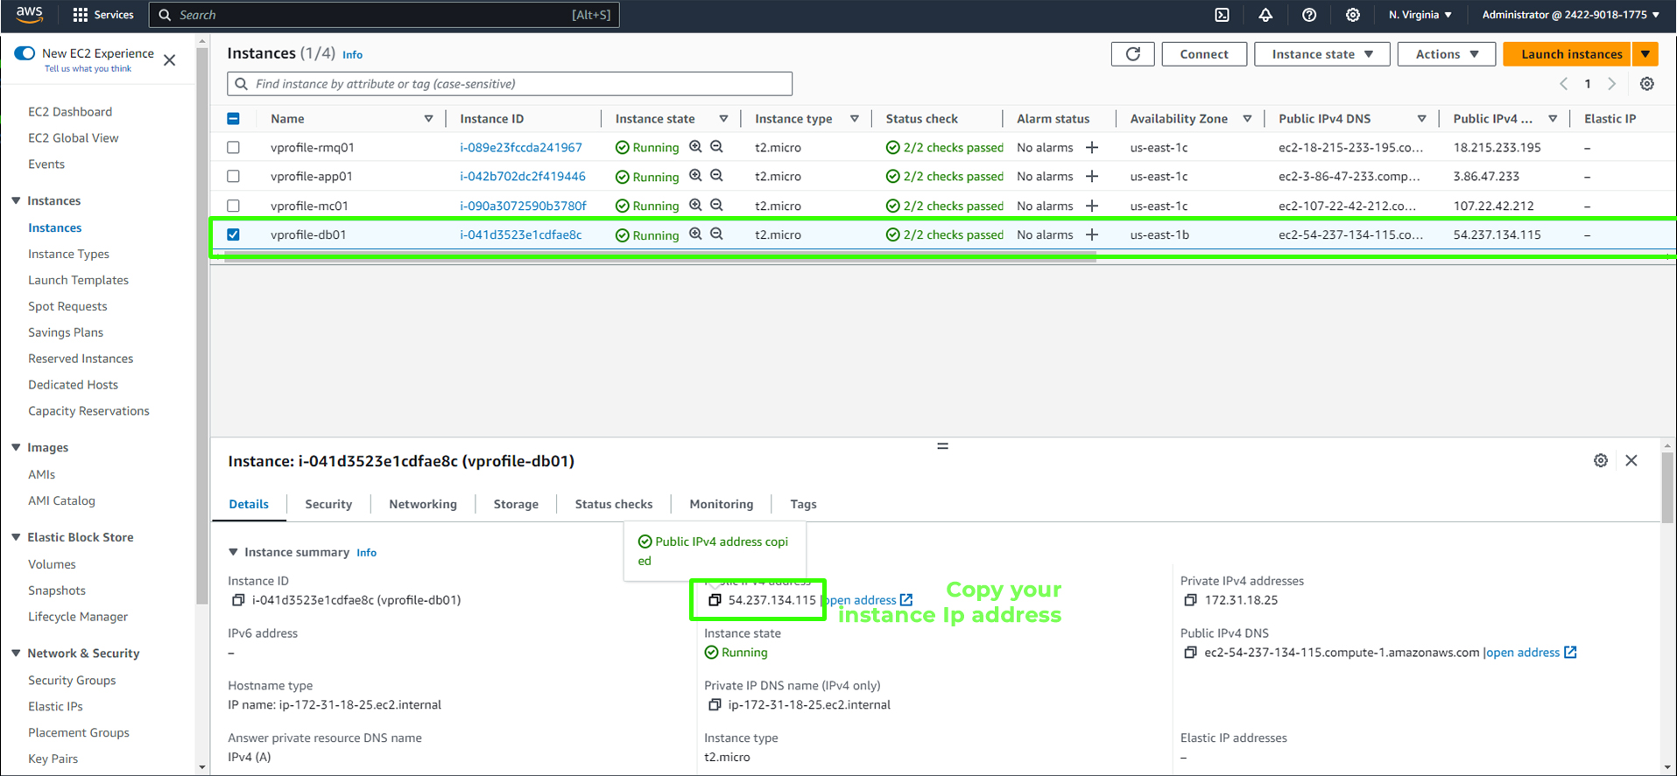Sort by Instance type column arrow

[855, 119]
